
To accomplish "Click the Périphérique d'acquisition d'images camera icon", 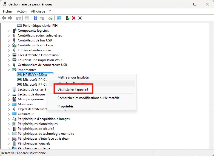I will click(14, 119).
